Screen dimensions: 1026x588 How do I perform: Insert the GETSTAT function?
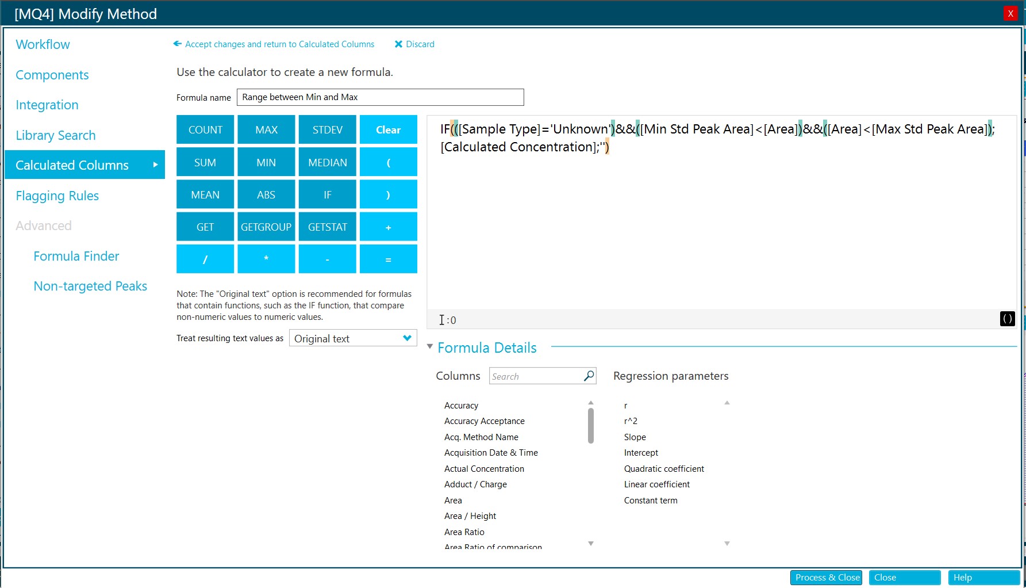327,227
